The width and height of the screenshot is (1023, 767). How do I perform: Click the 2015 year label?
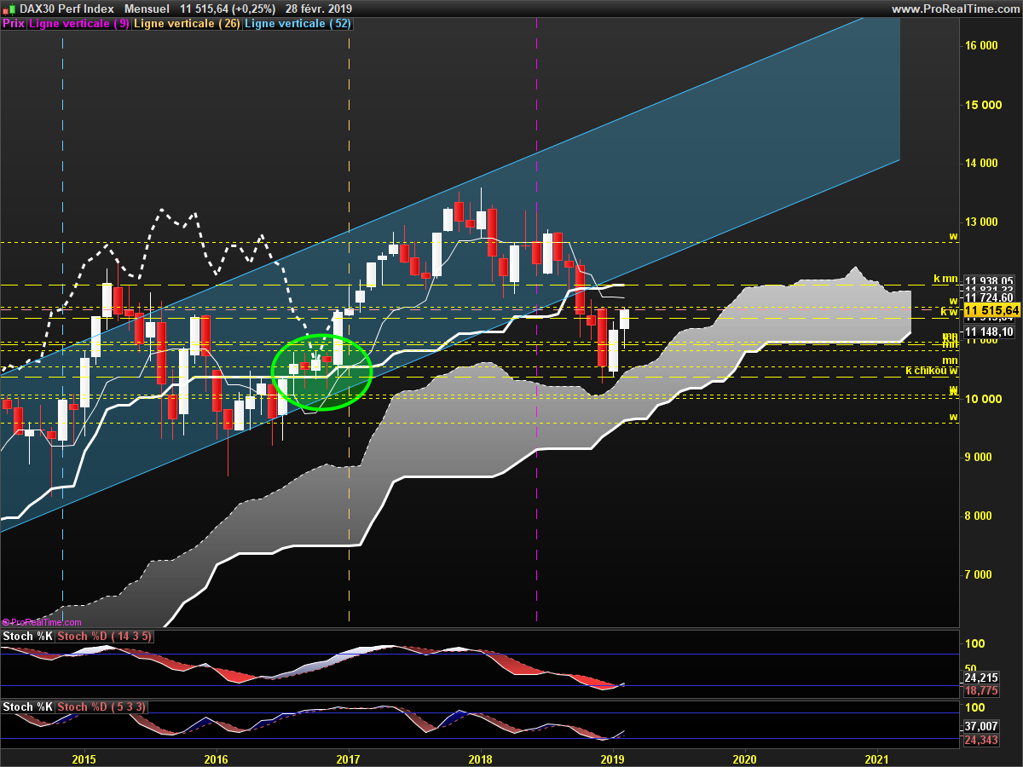(84, 758)
